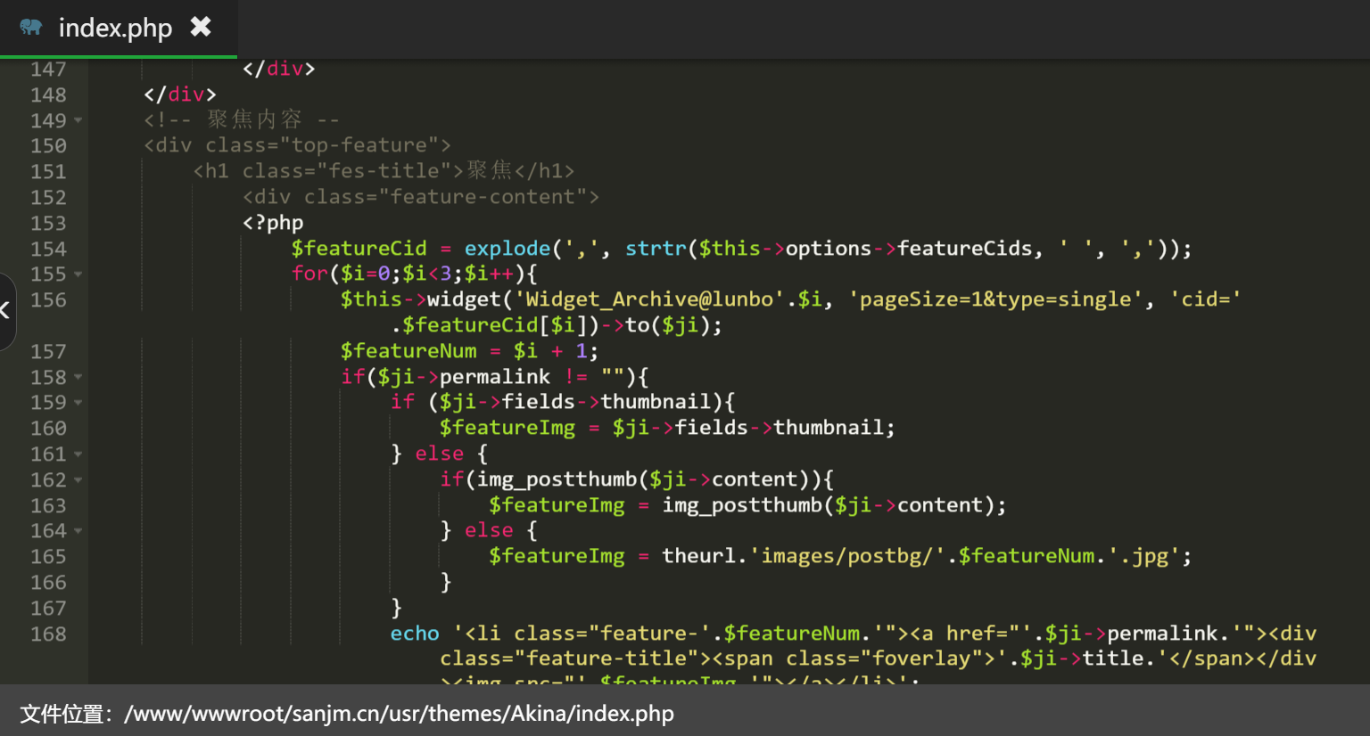1370x736 pixels.
Task: Click the PHP elephant icon on the tab
Action: pos(31,28)
